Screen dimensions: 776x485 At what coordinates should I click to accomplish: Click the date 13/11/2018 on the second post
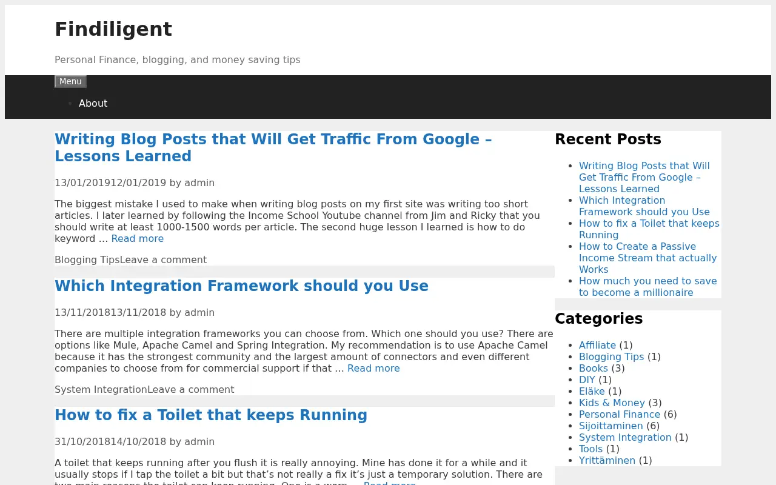[82, 312]
